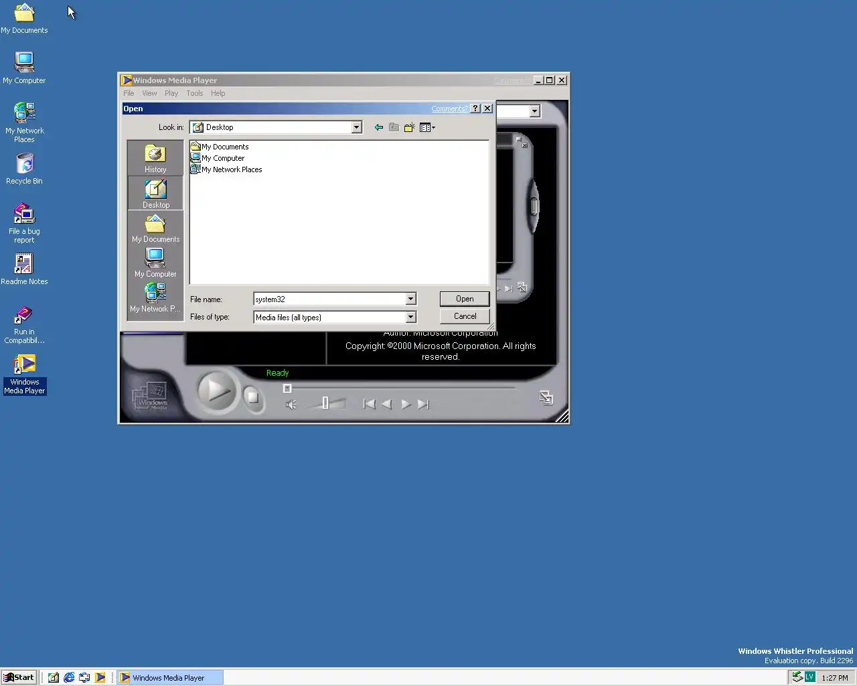The image size is (857, 686).
Task: Select My Network Places in places bar
Action: coord(155,298)
